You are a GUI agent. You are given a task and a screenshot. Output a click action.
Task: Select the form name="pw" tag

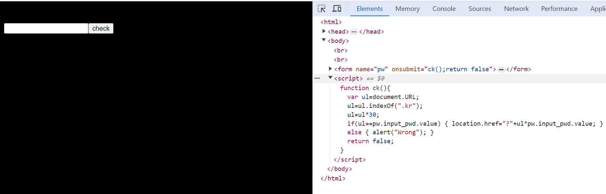point(415,69)
